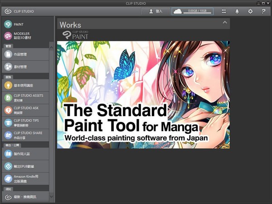Click the question mark help icon
The height and width of the screenshot is (204, 272).
tap(263, 11)
